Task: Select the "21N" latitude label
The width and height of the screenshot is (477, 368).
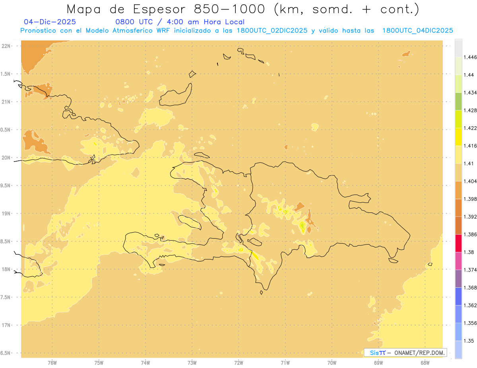Action: point(6,102)
